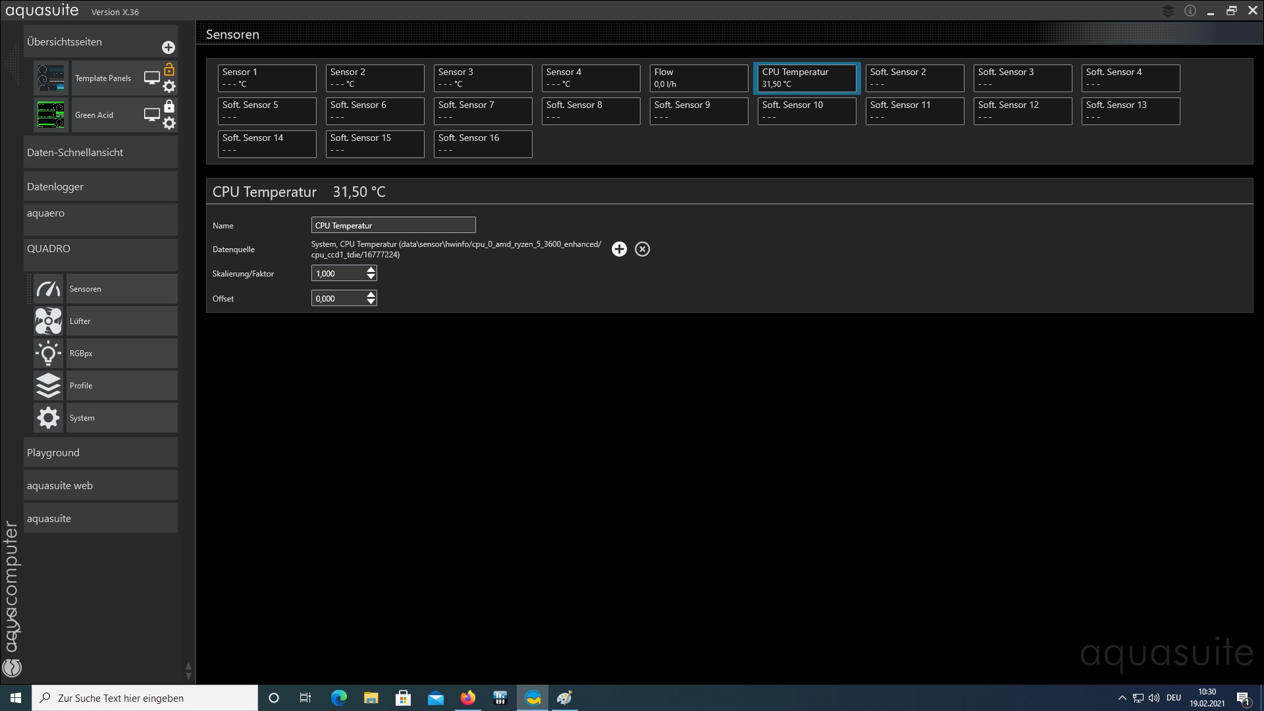The image size is (1264, 711).
Task: Remove the data source with X icon
Action: point(643,249)
